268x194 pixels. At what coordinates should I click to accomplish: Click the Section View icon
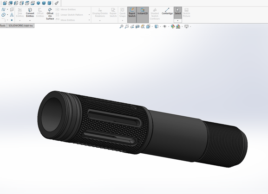(137, 26)
